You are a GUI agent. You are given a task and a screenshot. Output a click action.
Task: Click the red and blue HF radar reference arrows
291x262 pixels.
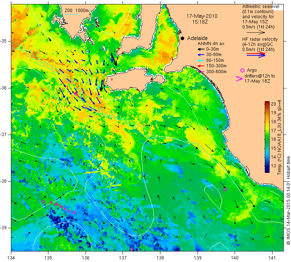pyautogui.click(x=256, y=55)
